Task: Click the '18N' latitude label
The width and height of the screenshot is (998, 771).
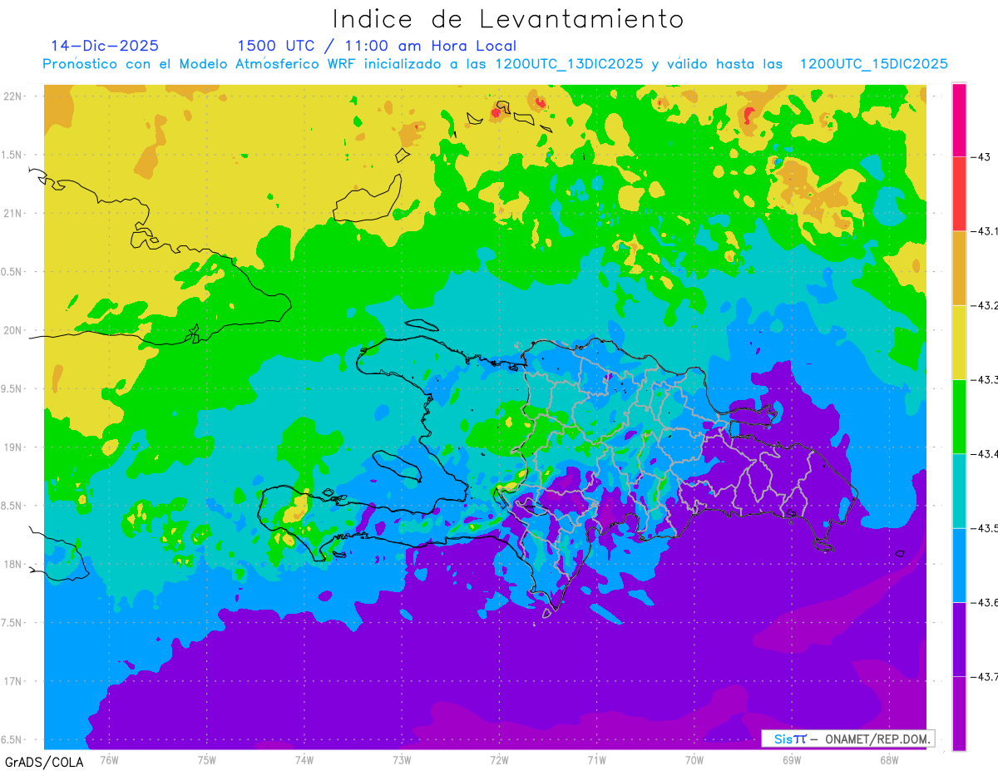Action: (14, 564)
